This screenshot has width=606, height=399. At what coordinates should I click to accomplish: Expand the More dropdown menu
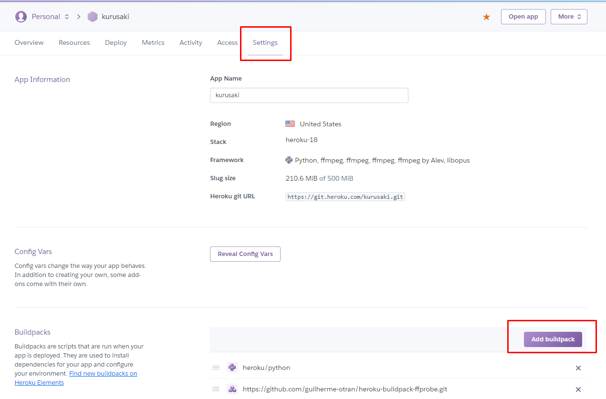pyautogui.click(x=569, y=17)
